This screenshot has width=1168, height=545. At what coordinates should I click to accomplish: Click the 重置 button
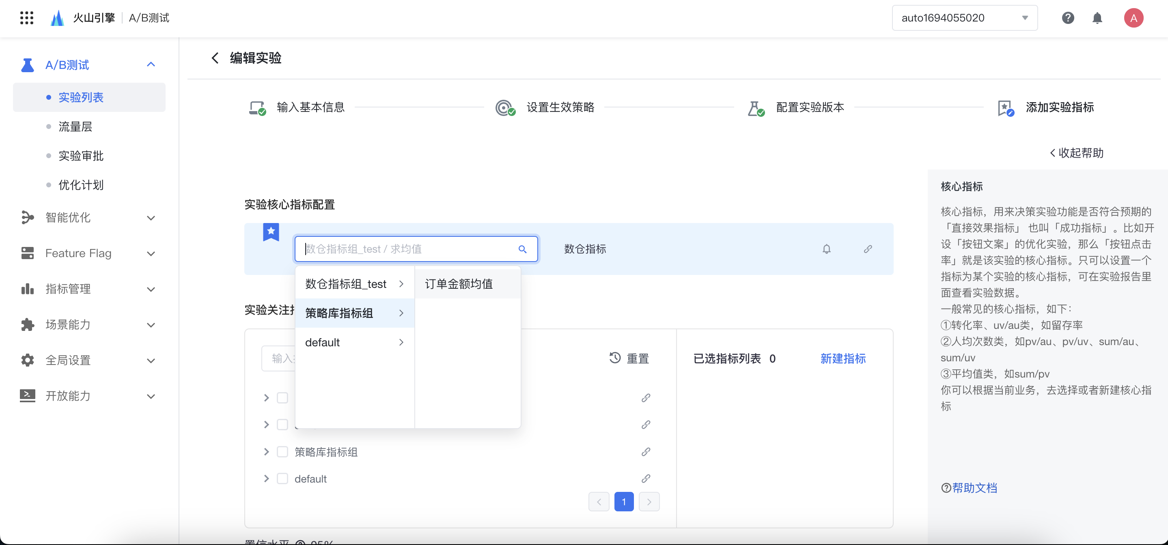(x=629, y=359)
